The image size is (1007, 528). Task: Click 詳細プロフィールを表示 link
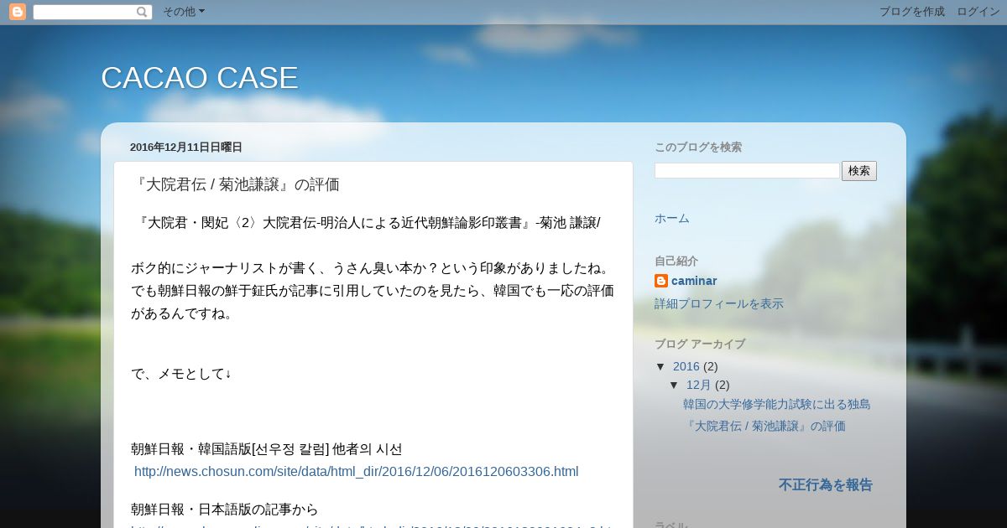pos(719,303)
